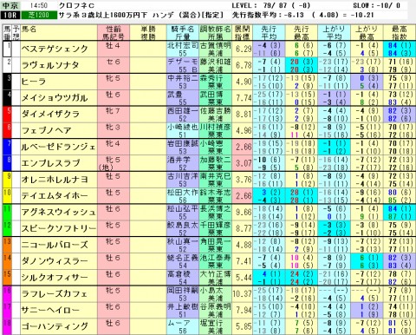Image resolution: width=416 pixels, height=335 pixels.
Task: Click the 単勝 複勝 column header
Action: coord(148,33)
